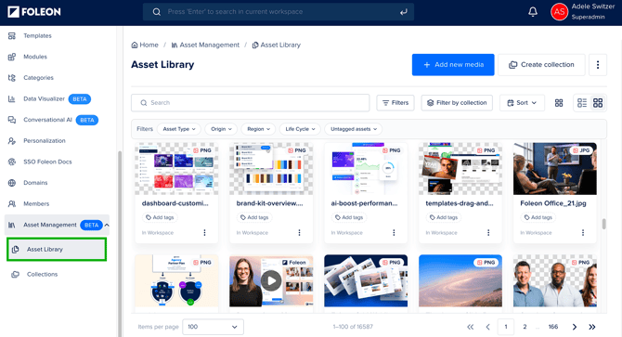Expand the Origin filter

coord(221,129)
